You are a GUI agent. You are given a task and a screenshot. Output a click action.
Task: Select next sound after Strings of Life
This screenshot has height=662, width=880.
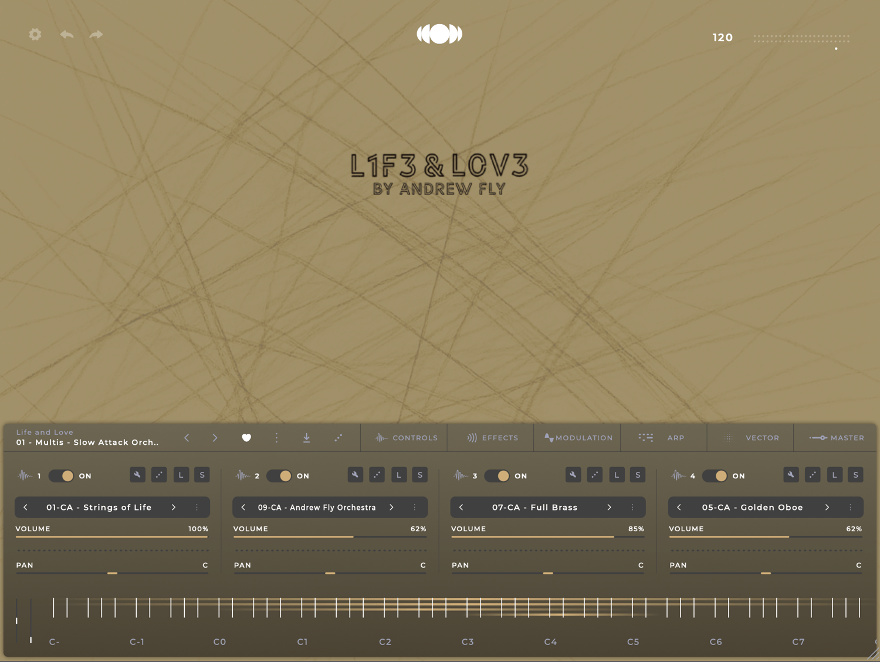[174, 507]
